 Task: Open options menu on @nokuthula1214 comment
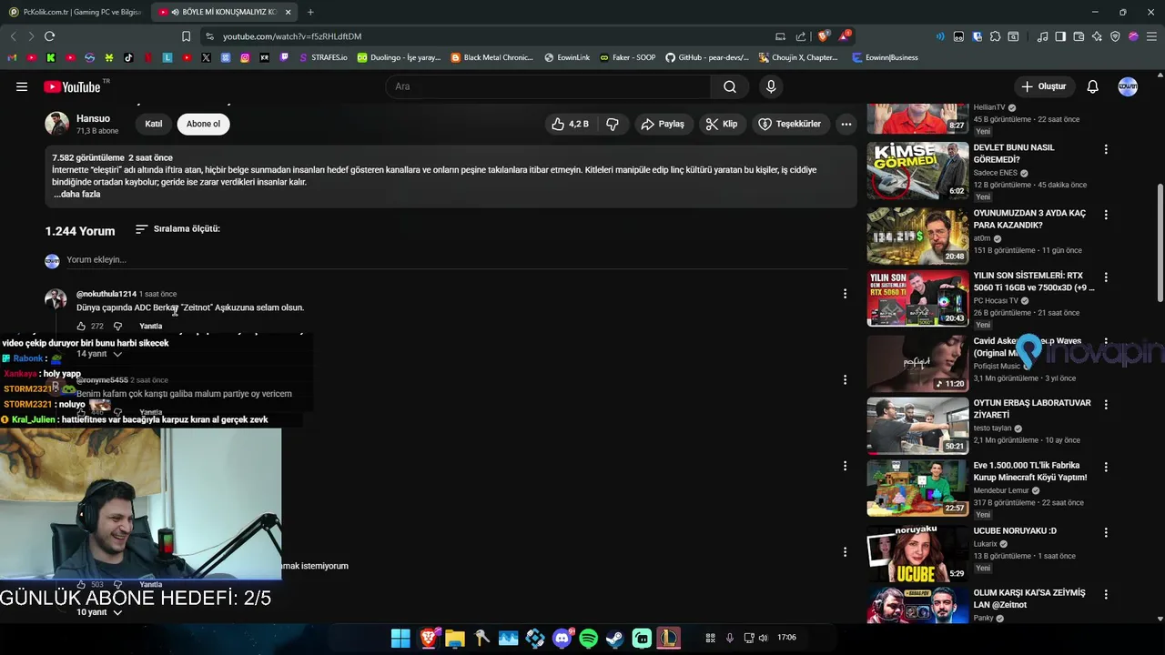point(845,293)
